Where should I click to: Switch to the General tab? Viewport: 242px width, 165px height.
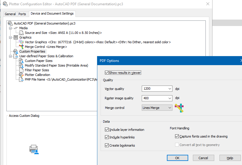tap(10, 14)
